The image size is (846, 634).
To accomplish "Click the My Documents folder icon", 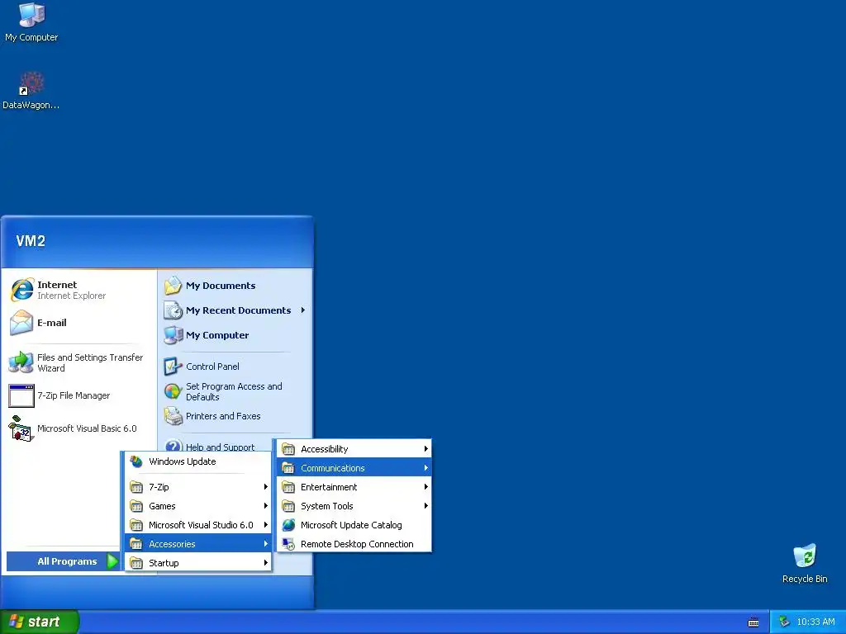I will coord(173,286).
